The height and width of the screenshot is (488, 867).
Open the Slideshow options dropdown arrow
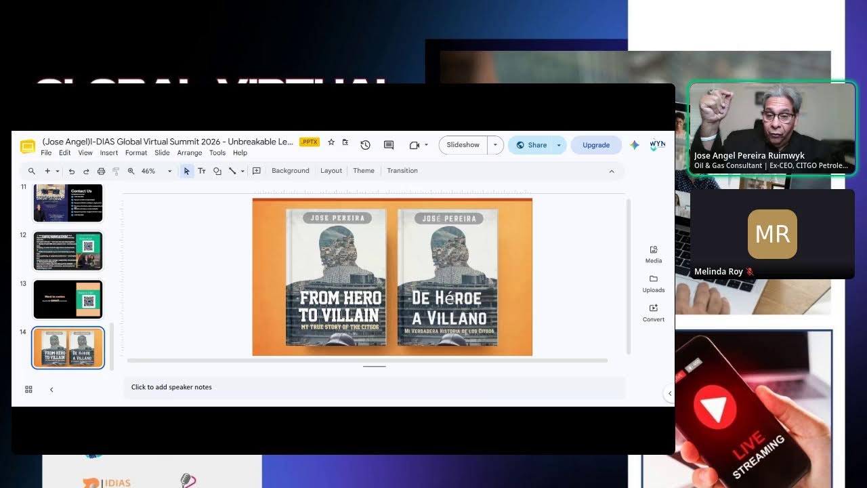click(495, 145)
